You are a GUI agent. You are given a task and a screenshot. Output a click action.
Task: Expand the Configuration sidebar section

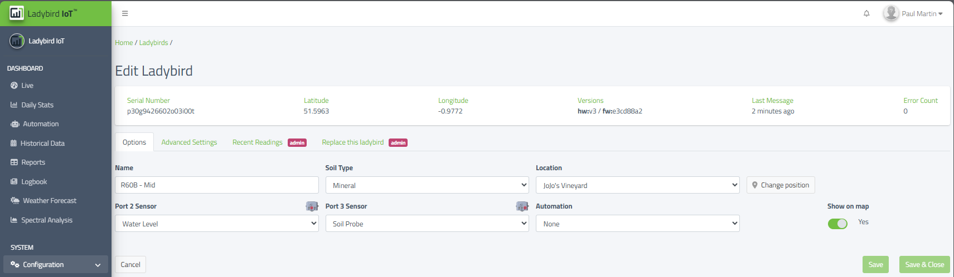tap(55, 265)
